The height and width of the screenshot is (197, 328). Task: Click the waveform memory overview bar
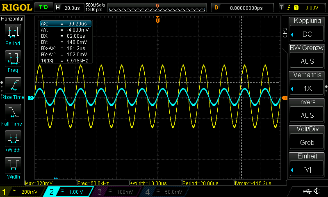pyautogui.click(x=157, y=8)
